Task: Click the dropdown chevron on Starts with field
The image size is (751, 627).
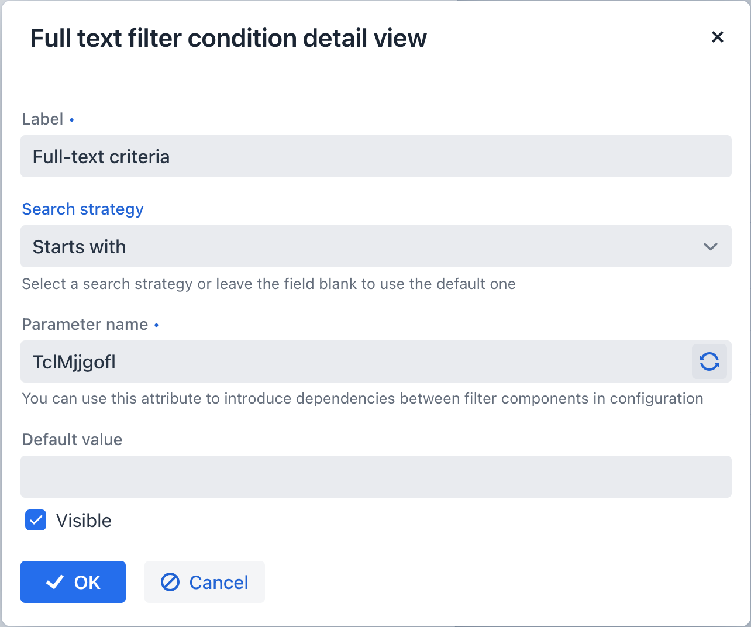Action: 710,246
